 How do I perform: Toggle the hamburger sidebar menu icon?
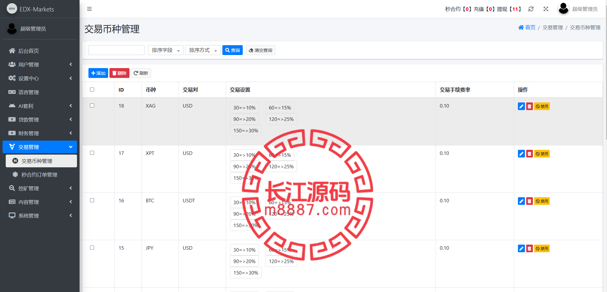[x=89, y=9]
